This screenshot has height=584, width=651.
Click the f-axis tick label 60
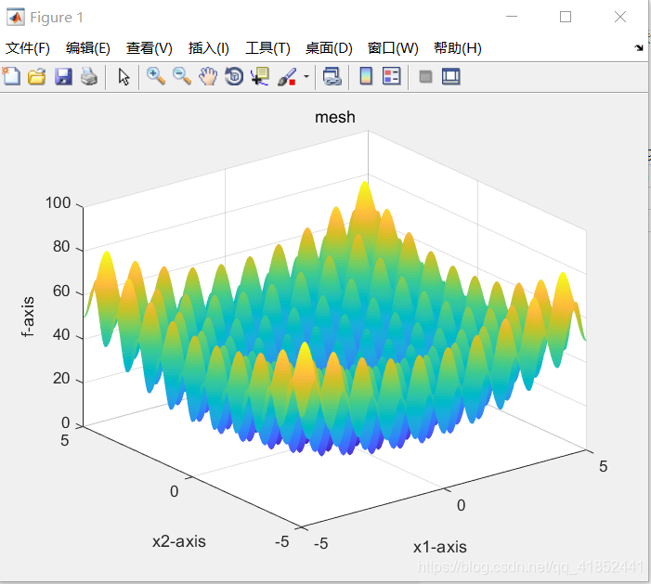click(x=61, y=291)
